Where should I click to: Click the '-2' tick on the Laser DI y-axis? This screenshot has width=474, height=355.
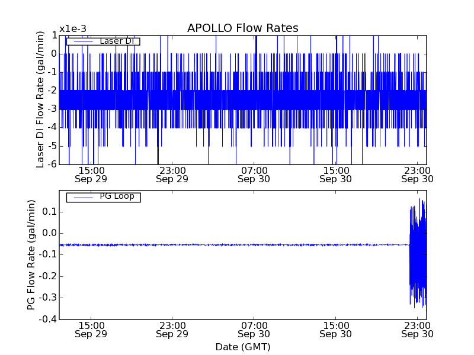52,91
